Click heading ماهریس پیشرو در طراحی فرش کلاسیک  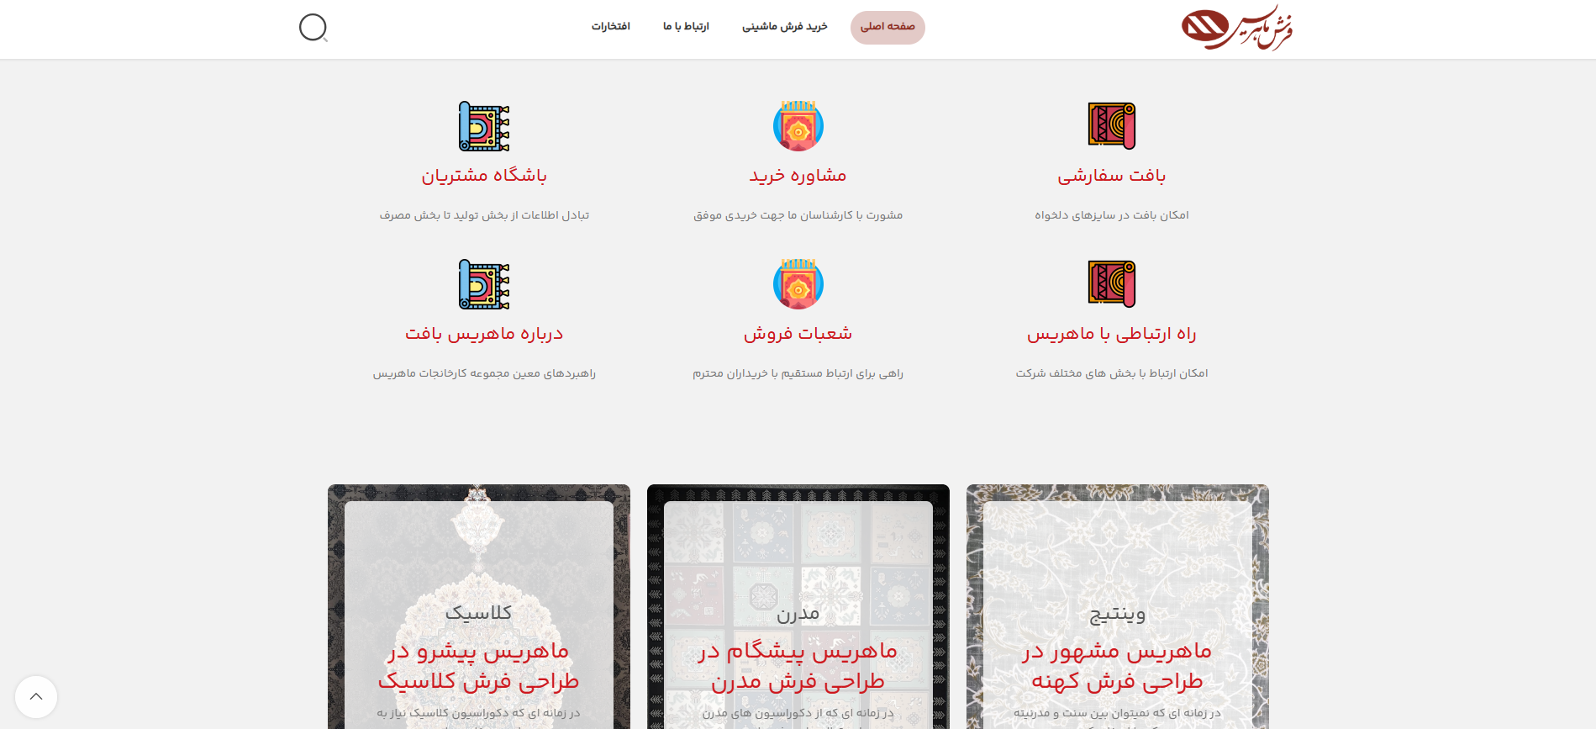[x=479, y=666]
